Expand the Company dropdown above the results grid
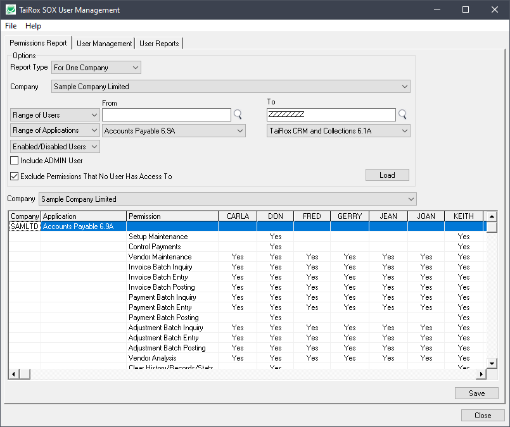The image size is (510, 427). 227,199
